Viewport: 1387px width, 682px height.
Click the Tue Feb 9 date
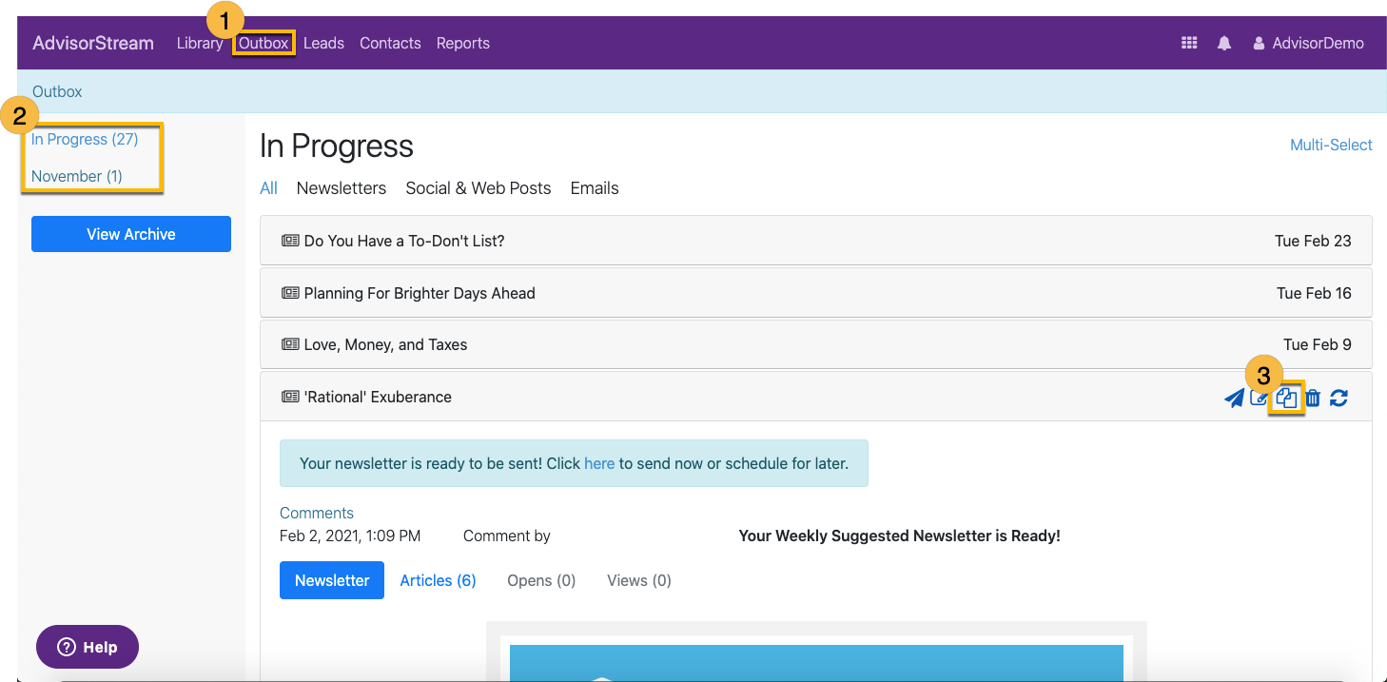1318,344
